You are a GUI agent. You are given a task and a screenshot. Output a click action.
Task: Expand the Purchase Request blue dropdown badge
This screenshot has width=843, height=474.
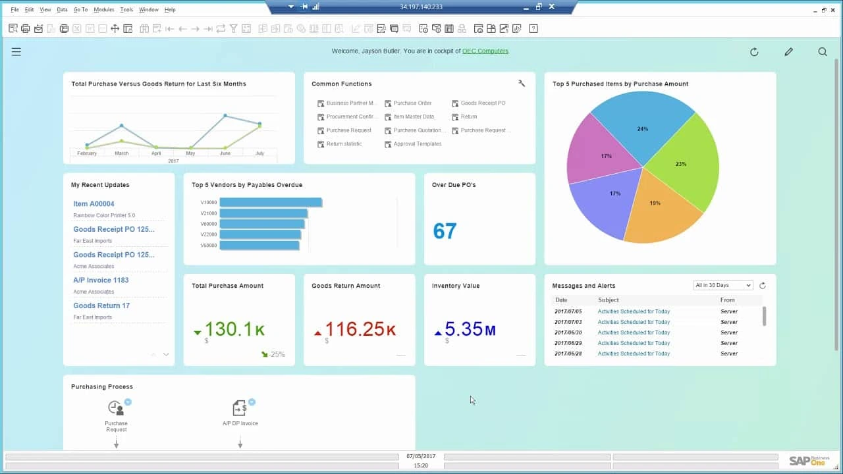click(x=128, y=402)
